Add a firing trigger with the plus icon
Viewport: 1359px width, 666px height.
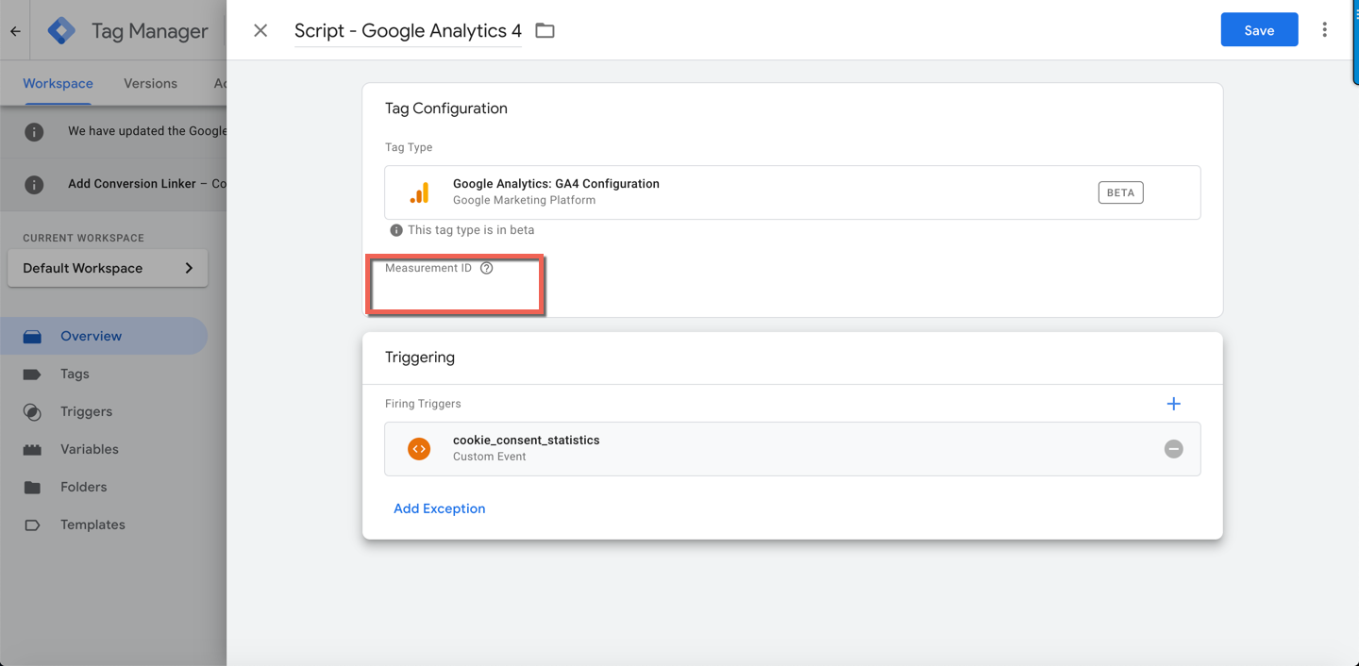(x=1173, y=404)
